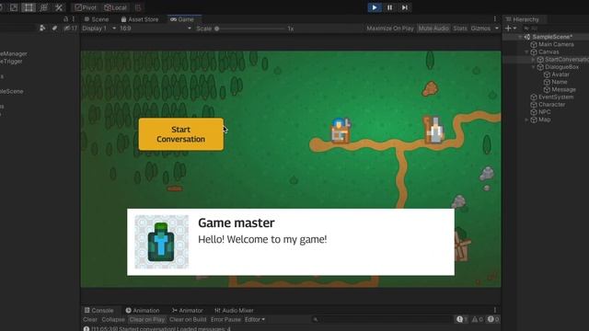
Task: Open the Display 1 dropdown
Action: coord(98,29)
